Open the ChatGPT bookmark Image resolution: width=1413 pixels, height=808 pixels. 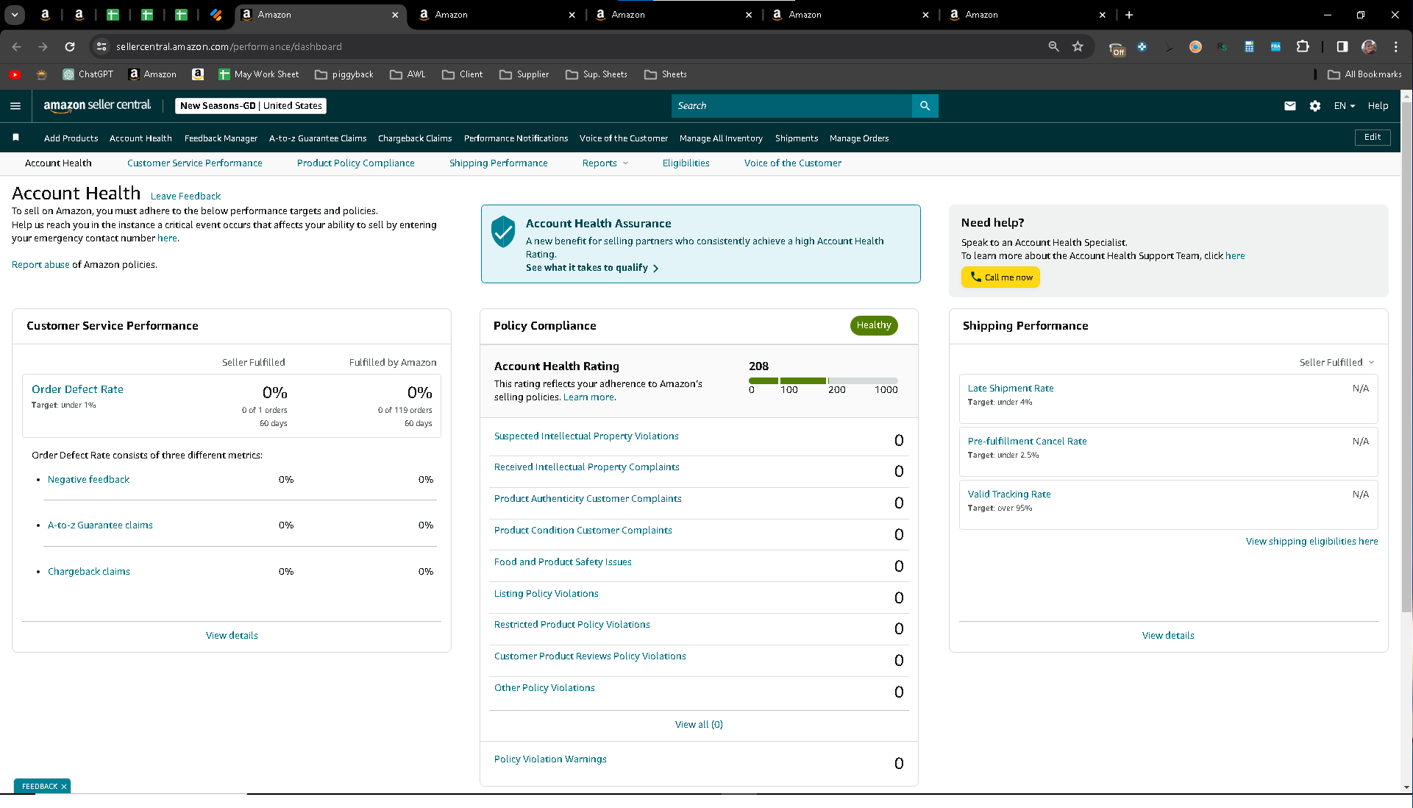tap(88, 74)
